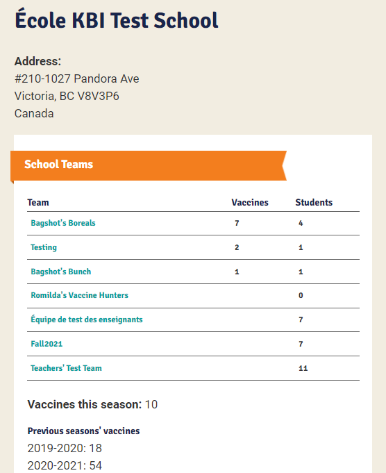Click the 2020-2021 previous season entry

point(65,465)
